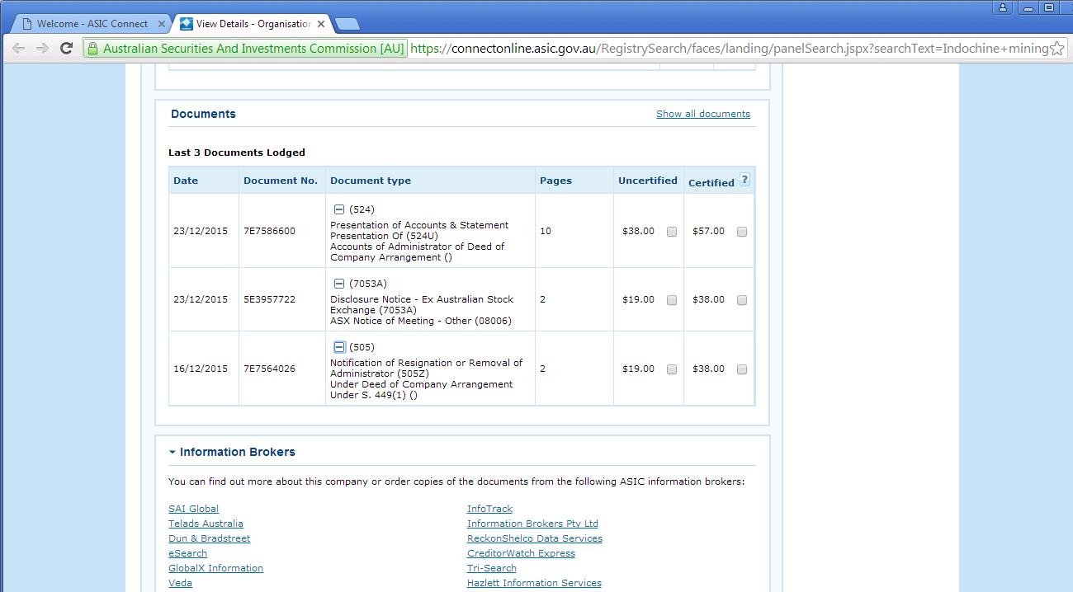Reload the current ASIC page
Viewport: 1073px width, 592px height.
click(x=67, y=49)
